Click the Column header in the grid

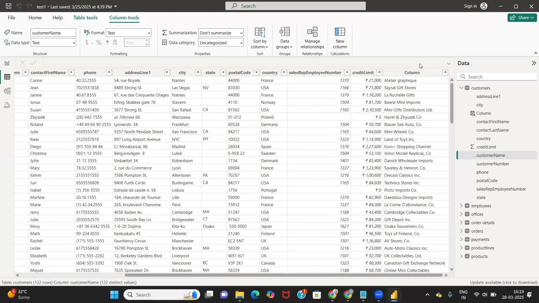tap(412, 73)
